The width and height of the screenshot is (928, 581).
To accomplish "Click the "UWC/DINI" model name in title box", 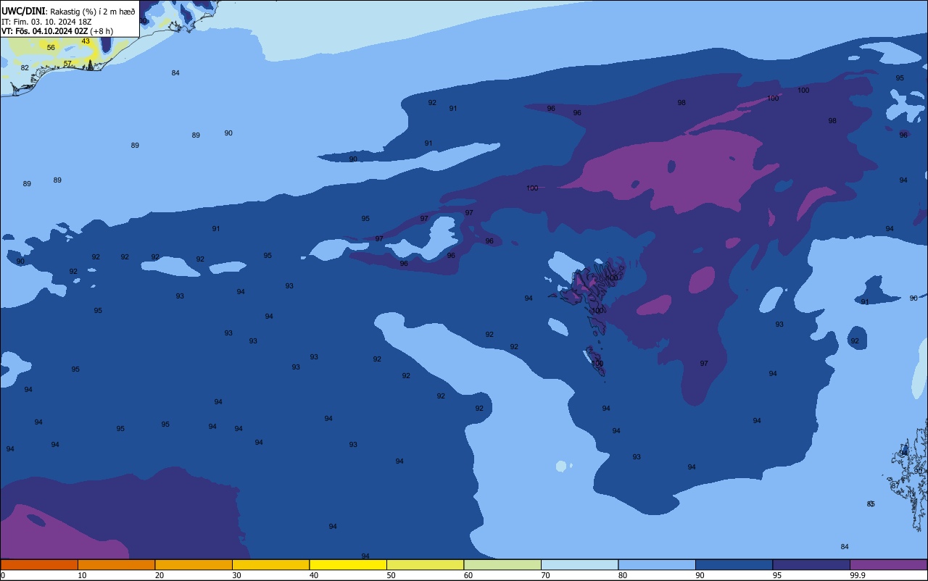I will [x=23, y=11].
